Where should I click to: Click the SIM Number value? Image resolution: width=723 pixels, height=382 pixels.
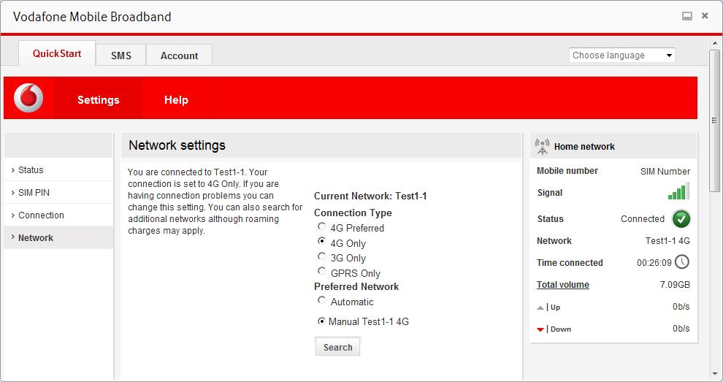(665, 171)
